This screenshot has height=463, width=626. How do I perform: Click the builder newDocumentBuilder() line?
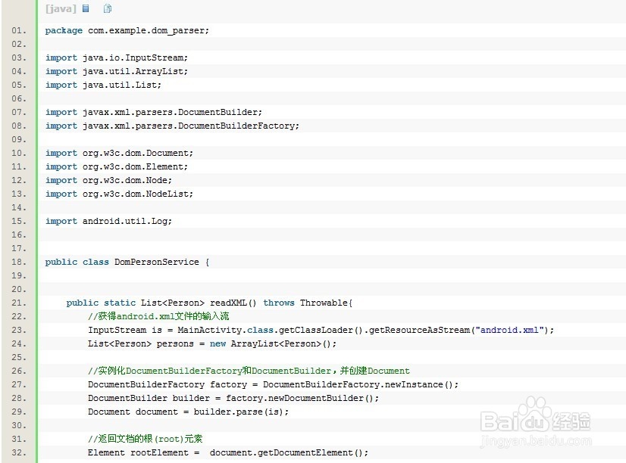click(x=233, y=398)
